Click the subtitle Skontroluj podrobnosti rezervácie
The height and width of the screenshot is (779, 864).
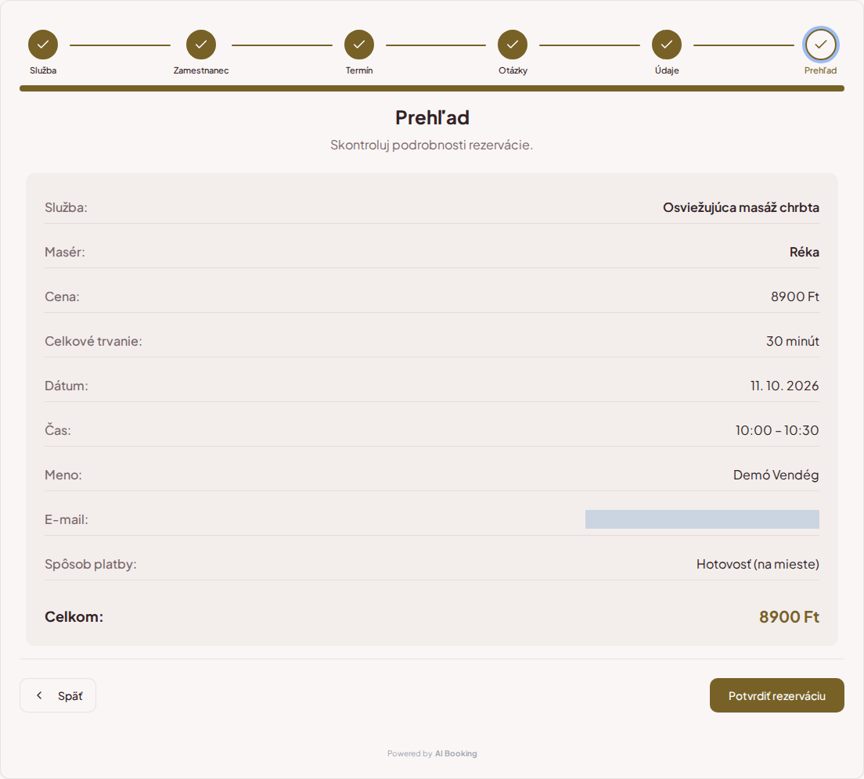(431, 145)
